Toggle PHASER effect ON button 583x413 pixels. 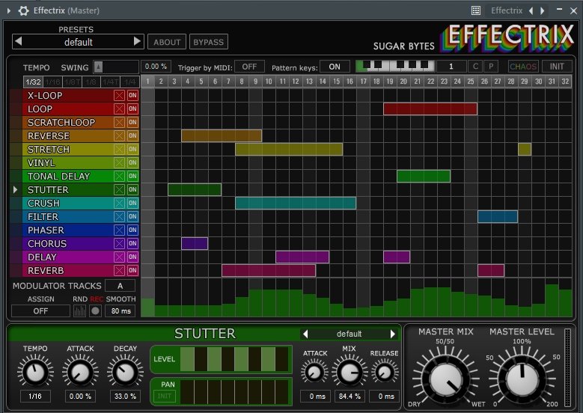pos(132,230)
